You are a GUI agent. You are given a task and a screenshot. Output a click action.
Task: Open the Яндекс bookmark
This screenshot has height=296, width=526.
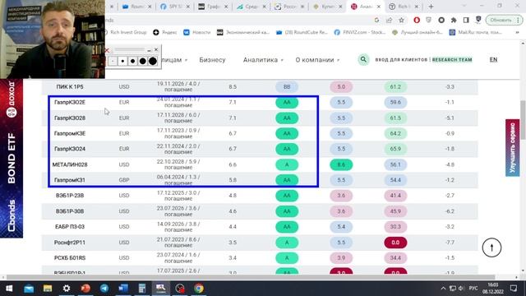165,32
